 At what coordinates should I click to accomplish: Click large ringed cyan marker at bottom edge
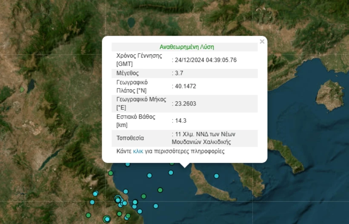[107, 219]
